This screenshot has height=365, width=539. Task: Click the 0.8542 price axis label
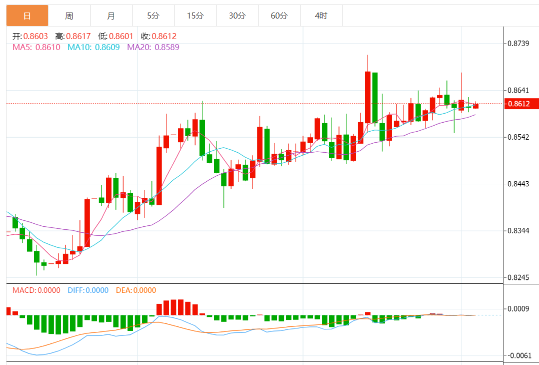click(518, 137)
